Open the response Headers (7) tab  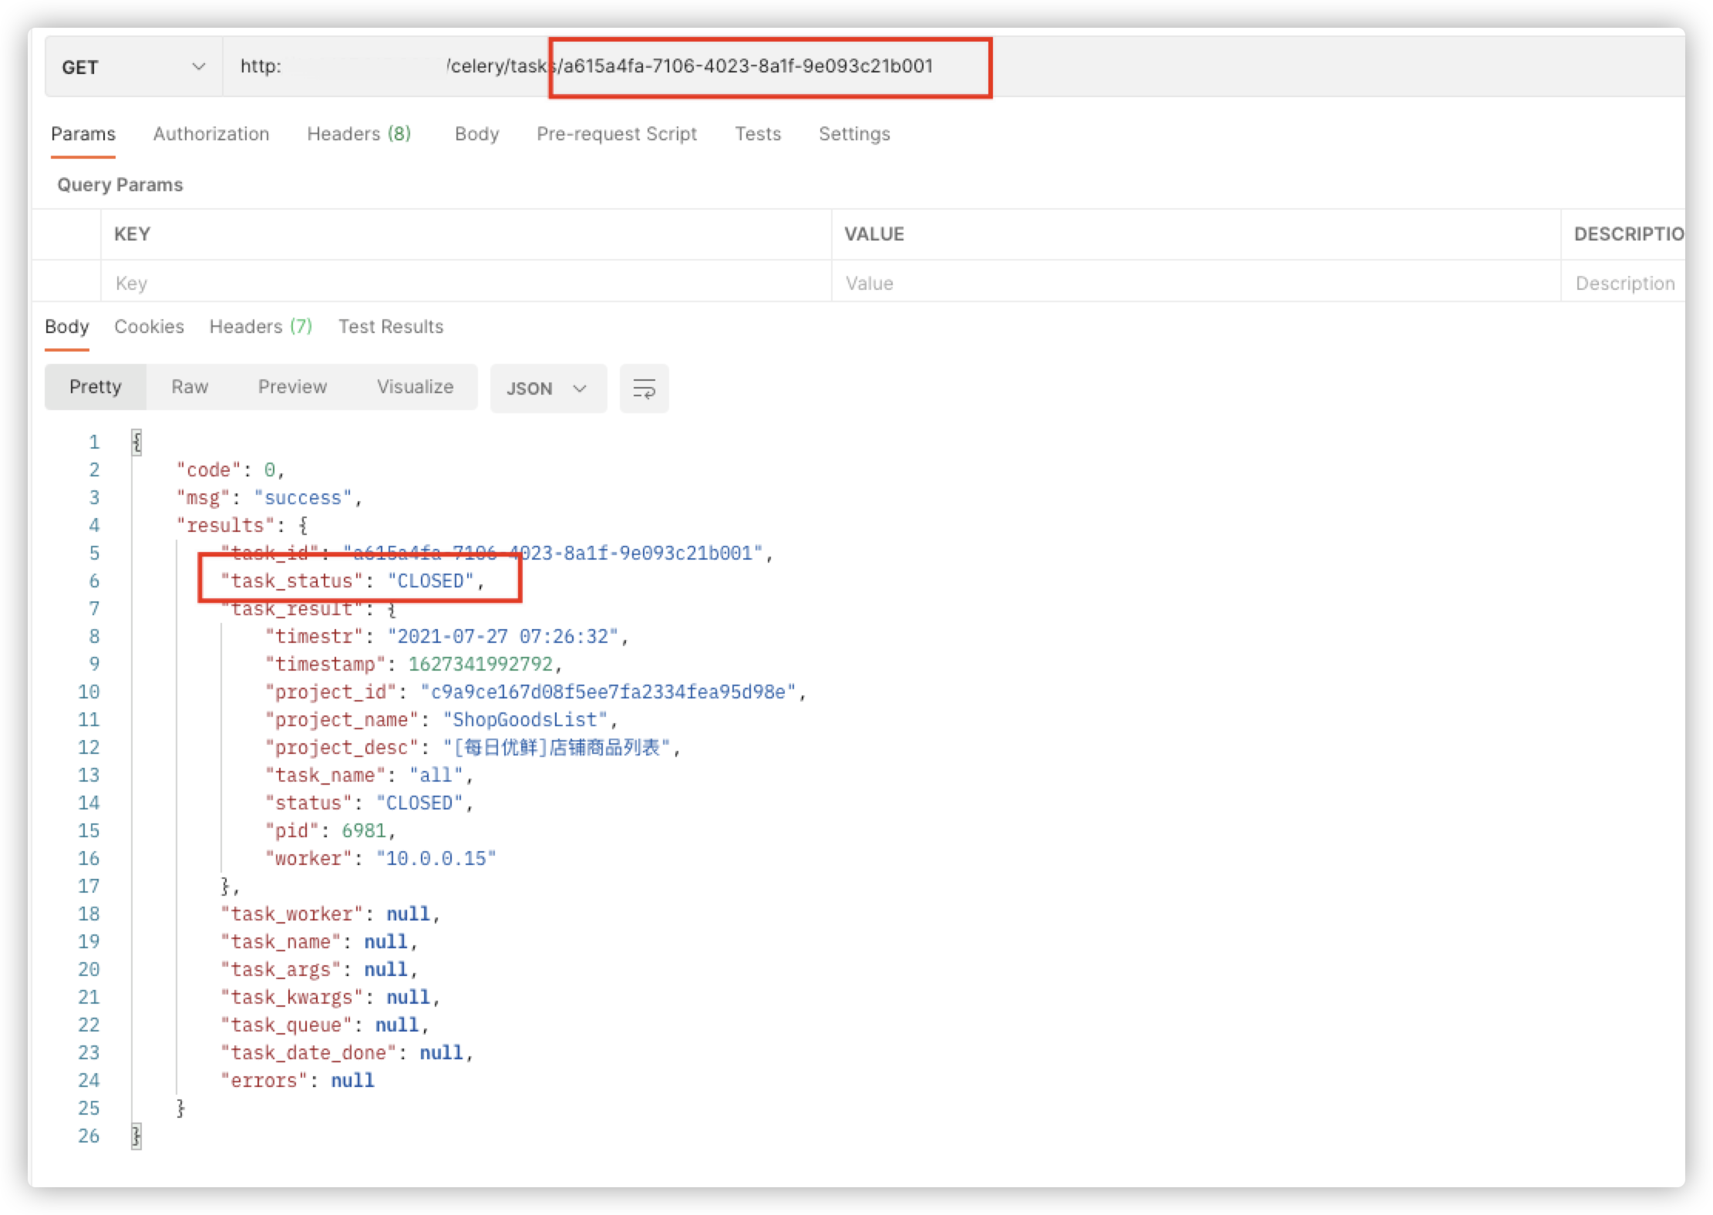coord(260,326)
